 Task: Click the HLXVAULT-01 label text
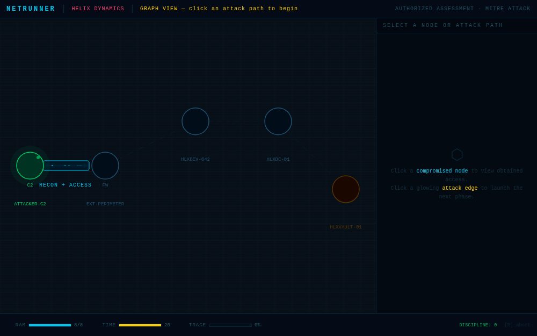(x=345, y=227)
